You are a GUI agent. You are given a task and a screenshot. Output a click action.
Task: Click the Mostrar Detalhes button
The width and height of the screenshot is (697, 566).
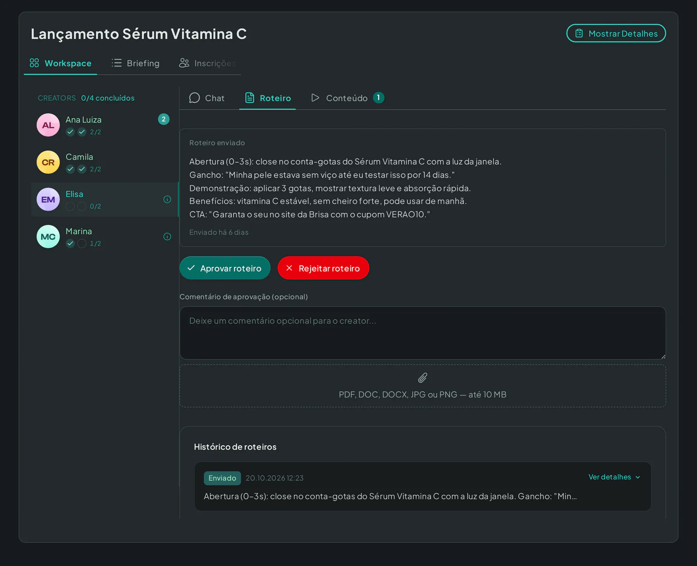[616, 34]
